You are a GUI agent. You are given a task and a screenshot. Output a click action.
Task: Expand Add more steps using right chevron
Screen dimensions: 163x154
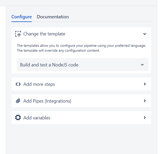coord(145,84)
